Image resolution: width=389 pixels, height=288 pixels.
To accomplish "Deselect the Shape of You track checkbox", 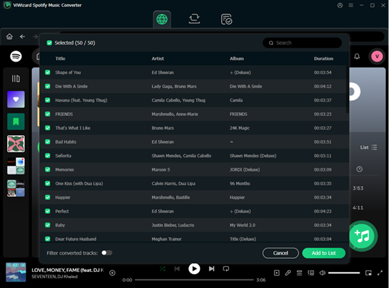I will [48, 72].
